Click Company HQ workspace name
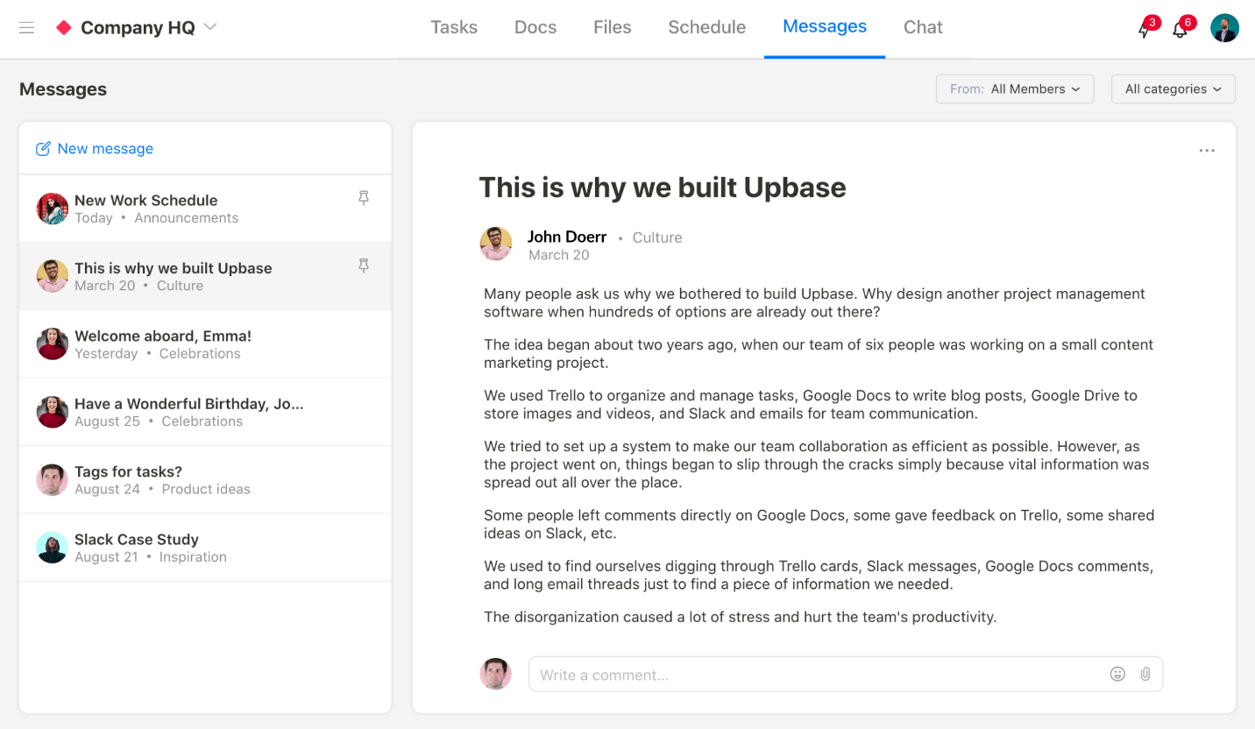This screenshot has height=729, width=1255. [138, 27]
